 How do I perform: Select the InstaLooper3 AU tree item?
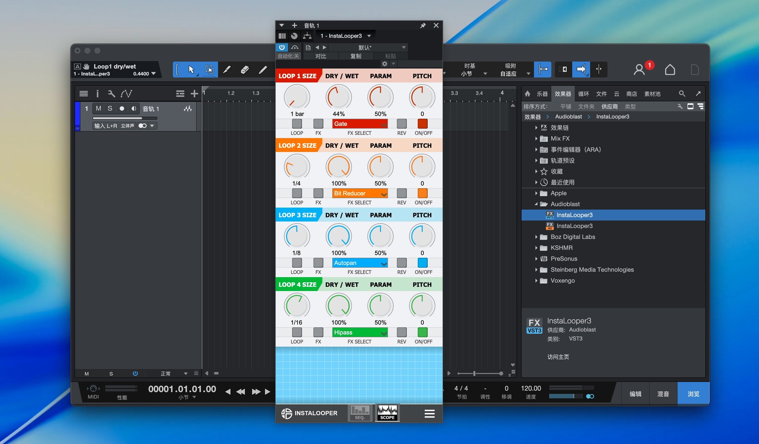pos(574,226)
